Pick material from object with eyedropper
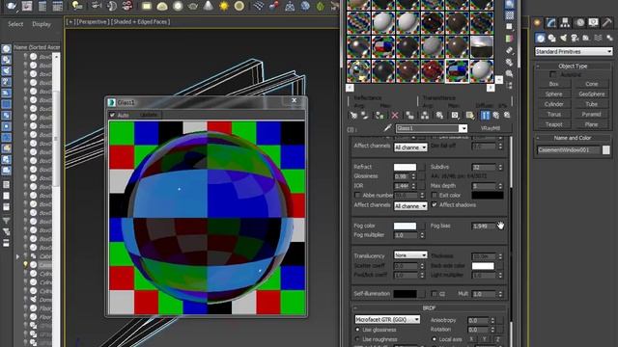Image resolution: width=618 pixels, height=347 pixels. 387,128
